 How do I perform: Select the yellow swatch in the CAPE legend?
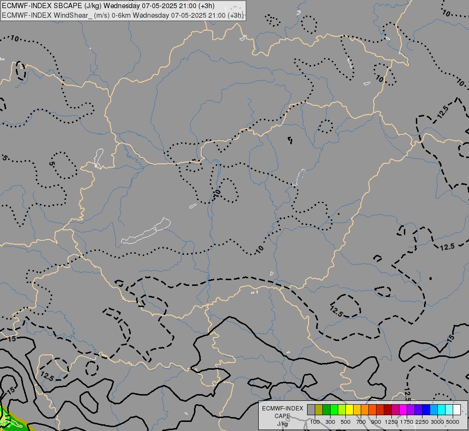(349, 409)
